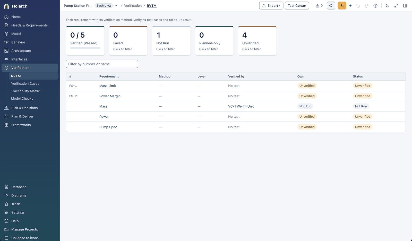Image resolution: width=412 pixels, height=241 pixels.
Task: Click the Trash bin icon
Action: [x=6, y=204]
